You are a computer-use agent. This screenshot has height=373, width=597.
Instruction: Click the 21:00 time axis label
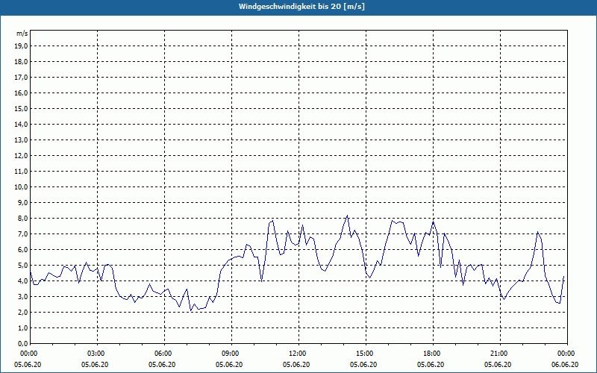click(500, 354)
